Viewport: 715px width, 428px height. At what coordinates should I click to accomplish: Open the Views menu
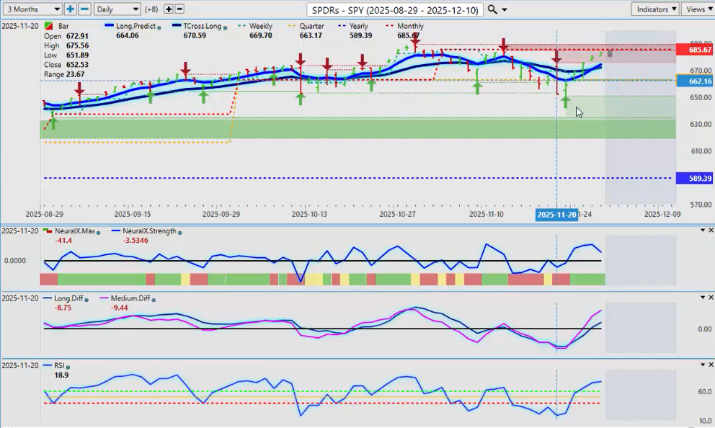(697, 9)
